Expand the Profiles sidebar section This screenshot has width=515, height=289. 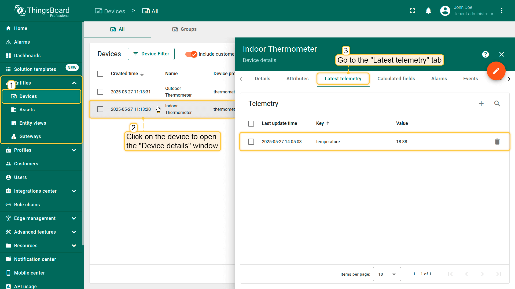point(74,150)
